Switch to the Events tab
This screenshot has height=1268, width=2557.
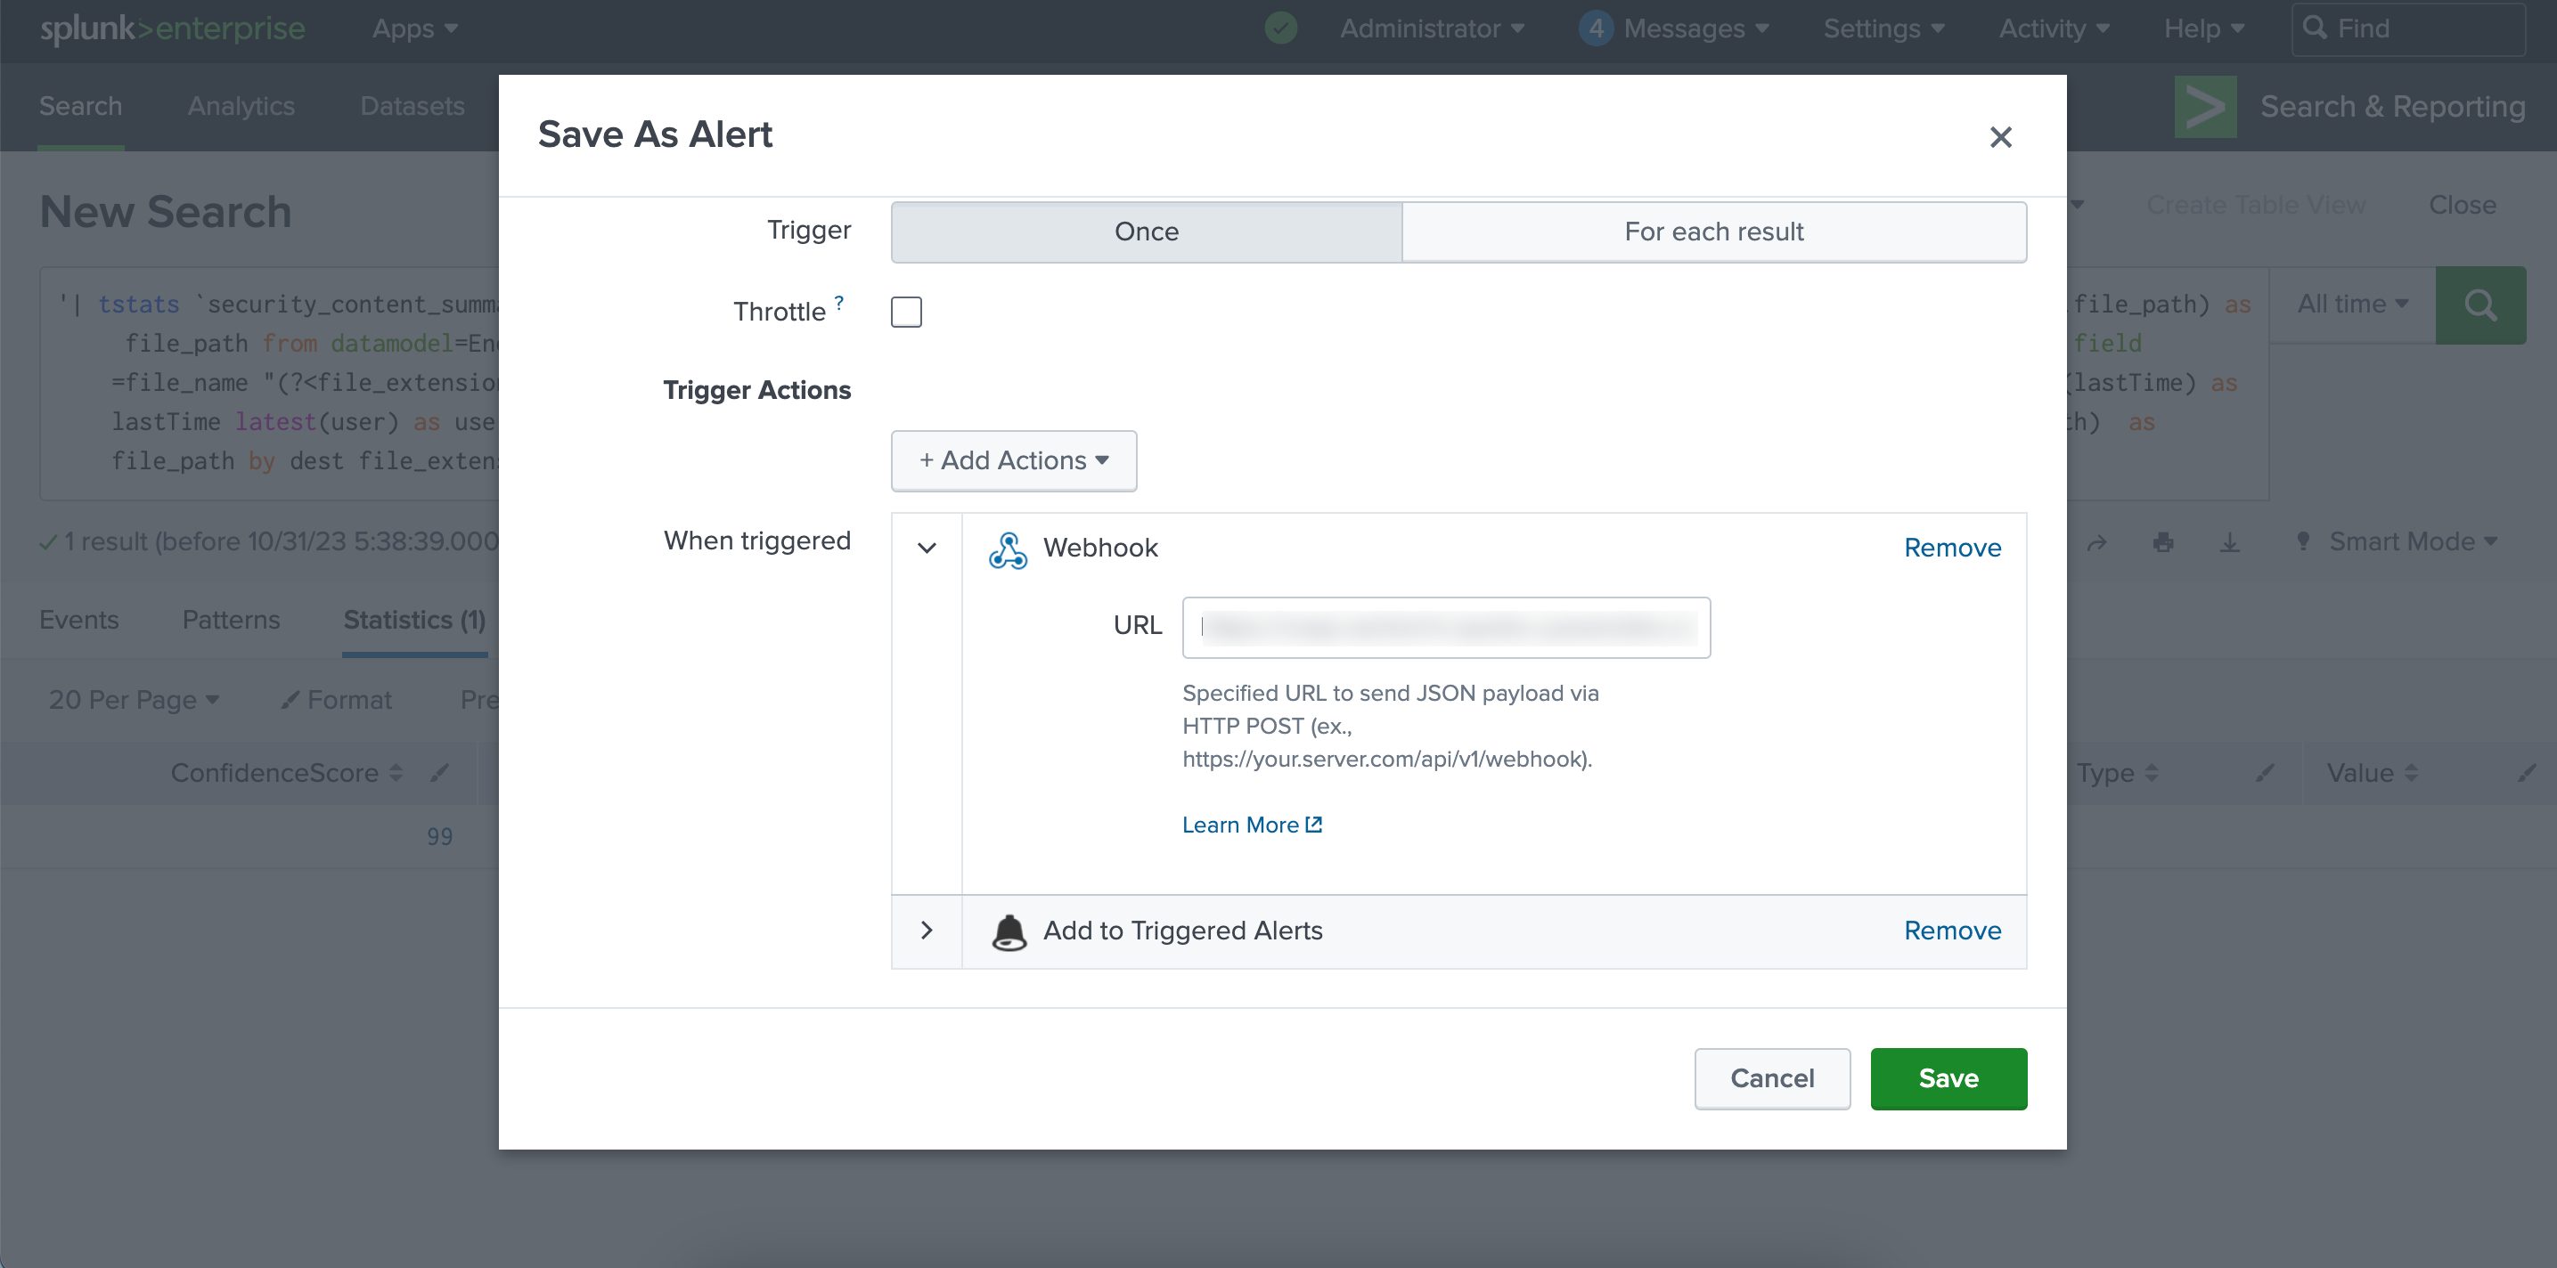78,619
